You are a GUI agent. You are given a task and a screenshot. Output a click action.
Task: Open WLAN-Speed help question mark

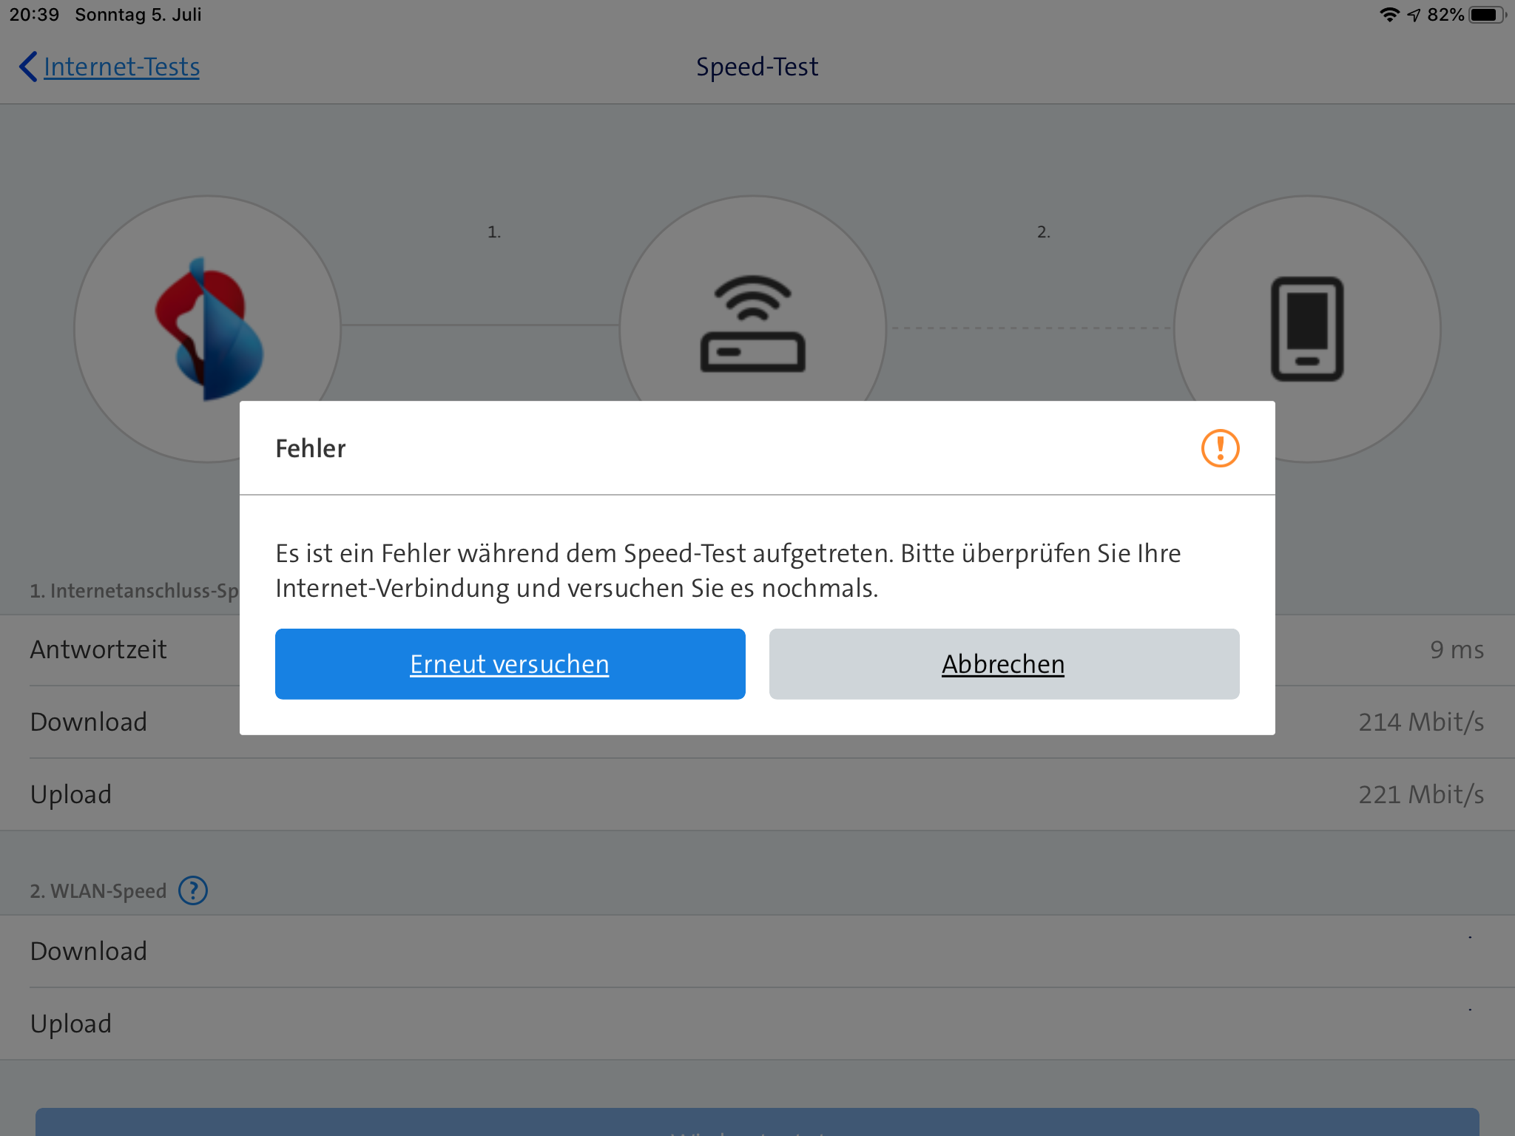tap(193, 890)
